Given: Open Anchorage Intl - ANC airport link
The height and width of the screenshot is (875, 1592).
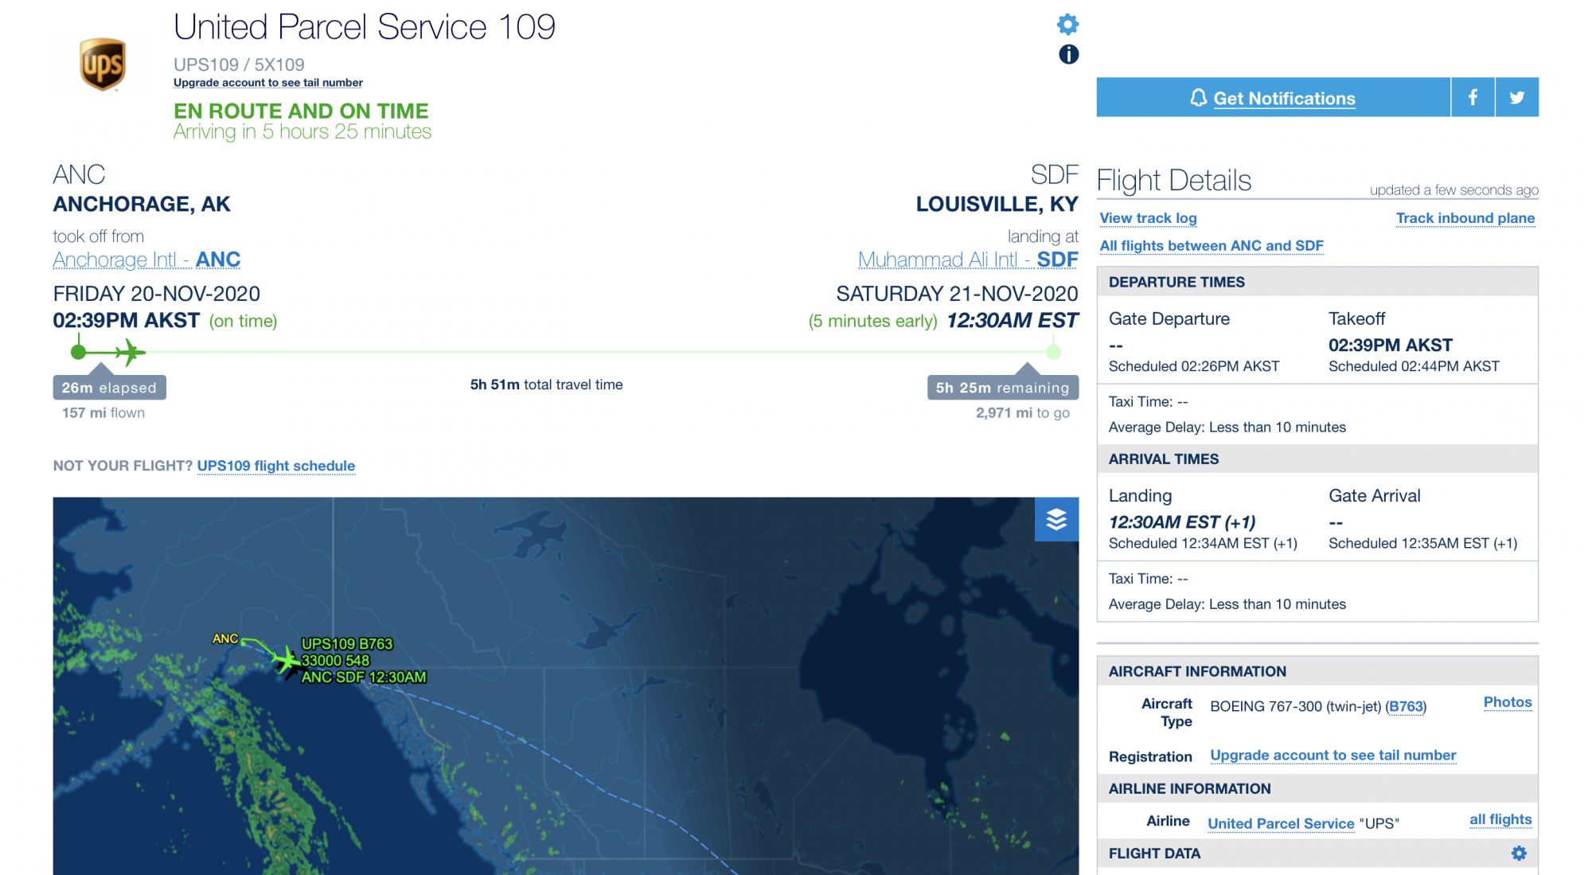Looking at the screenshot, I should 146,260.
